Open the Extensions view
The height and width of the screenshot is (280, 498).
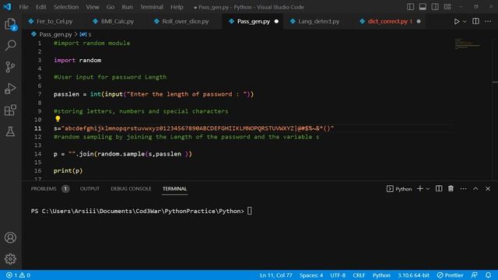(x=10, y=110)
